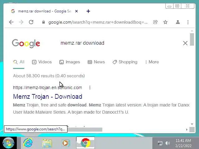Click the vertical scrollbar thumb

192,39
